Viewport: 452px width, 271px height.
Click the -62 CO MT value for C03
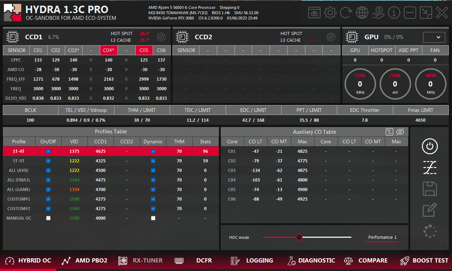(x=279, y=171)
